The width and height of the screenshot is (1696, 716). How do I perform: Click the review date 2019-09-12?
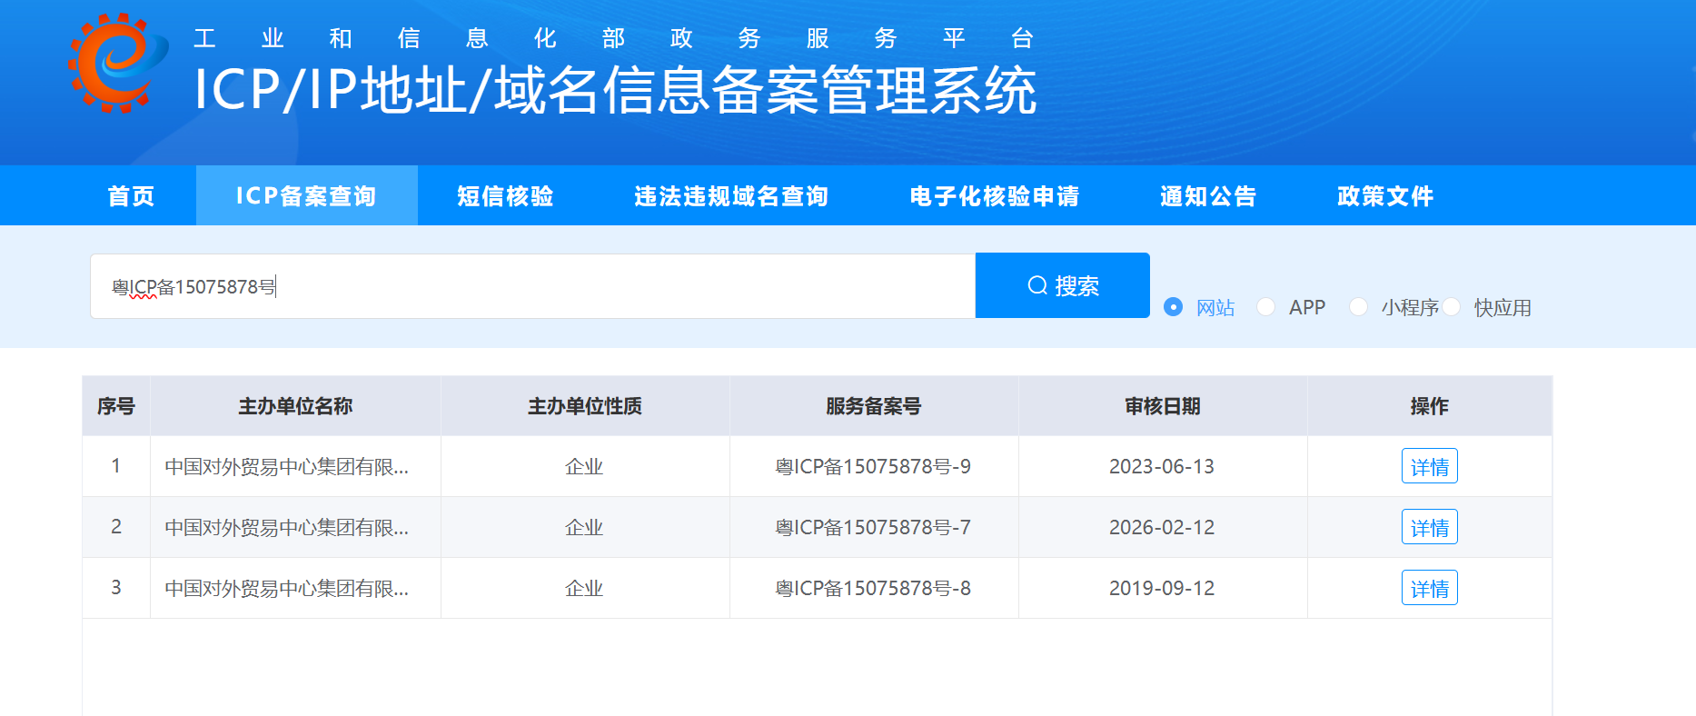coord(1162,588)
